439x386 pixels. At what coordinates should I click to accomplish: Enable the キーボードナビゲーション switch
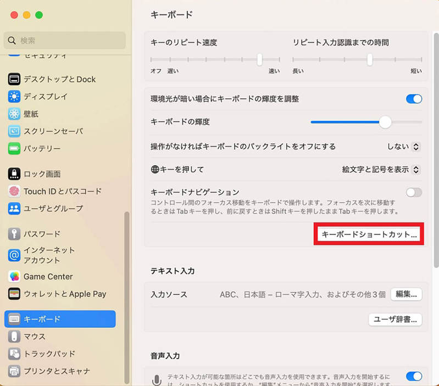click(x=414, y=192)
